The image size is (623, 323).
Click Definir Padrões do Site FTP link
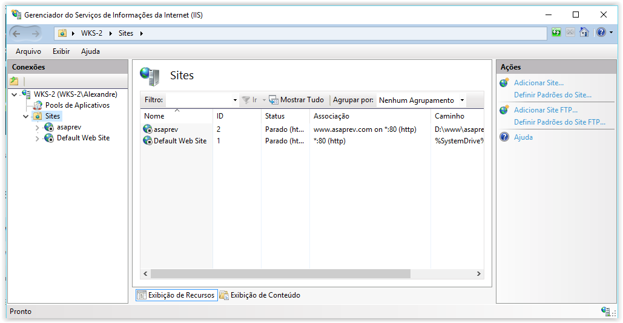pos(559,122)
